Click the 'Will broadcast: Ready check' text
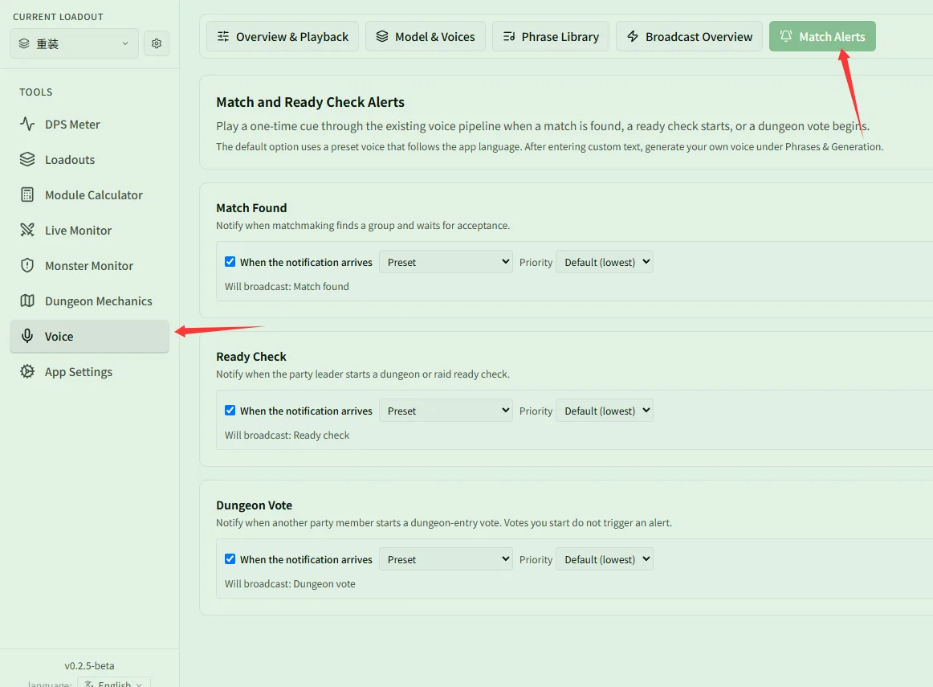 (287, 436)
